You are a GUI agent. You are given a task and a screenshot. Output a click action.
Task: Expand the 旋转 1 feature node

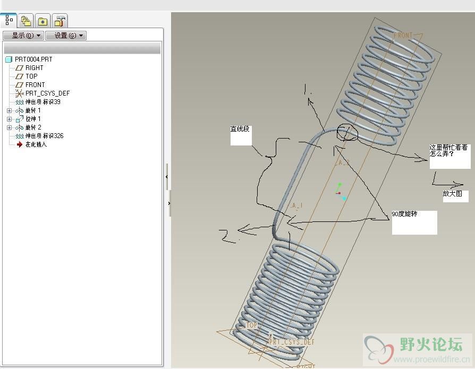pos(9,110)
